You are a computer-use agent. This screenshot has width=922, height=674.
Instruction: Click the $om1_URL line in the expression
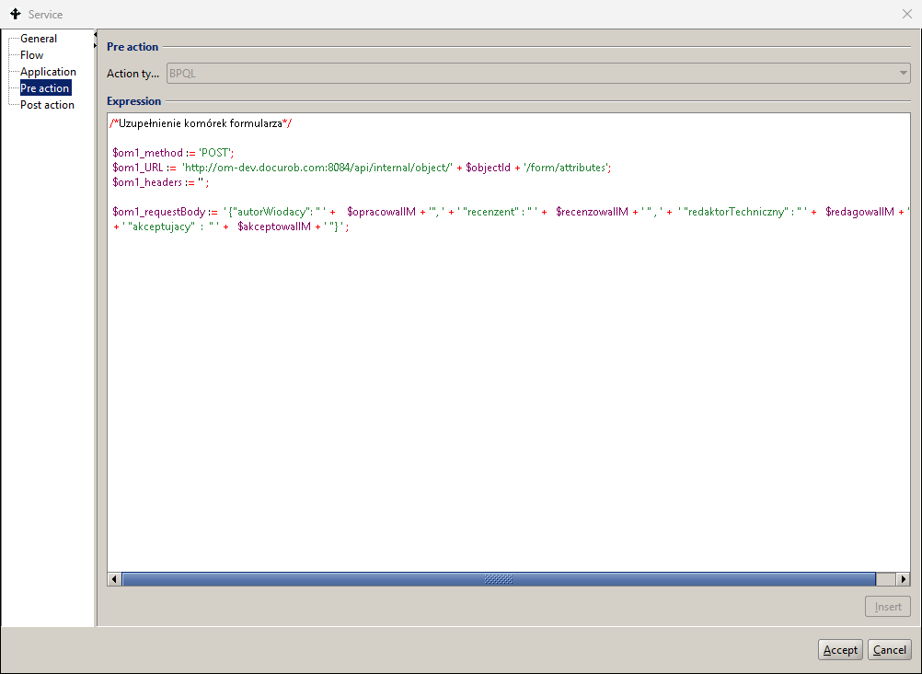pos(361,168)
